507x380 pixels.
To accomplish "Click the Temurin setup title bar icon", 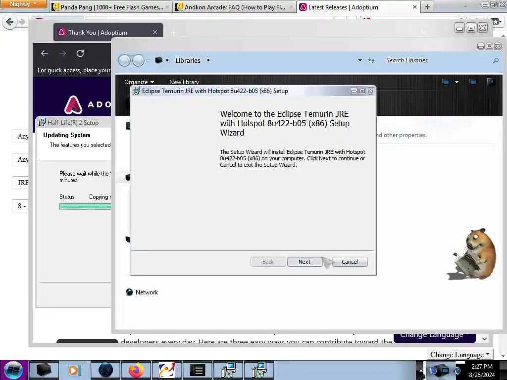I will tap(137, 91).
